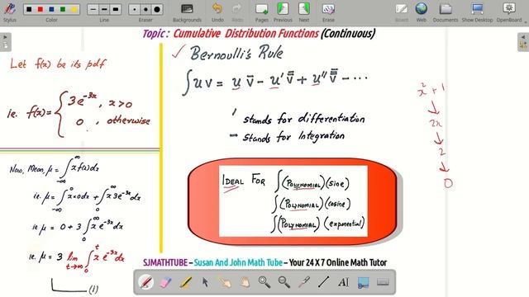Select the Pen tool in bottom palette
This screenshot has width=529, height=297.
pyautogui.click(x=145, y=282)
